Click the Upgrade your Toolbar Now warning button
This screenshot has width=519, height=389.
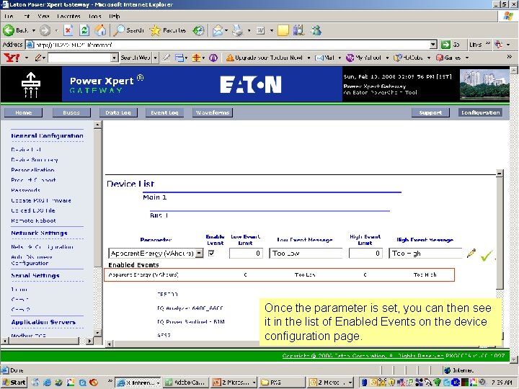pos(264,58)
